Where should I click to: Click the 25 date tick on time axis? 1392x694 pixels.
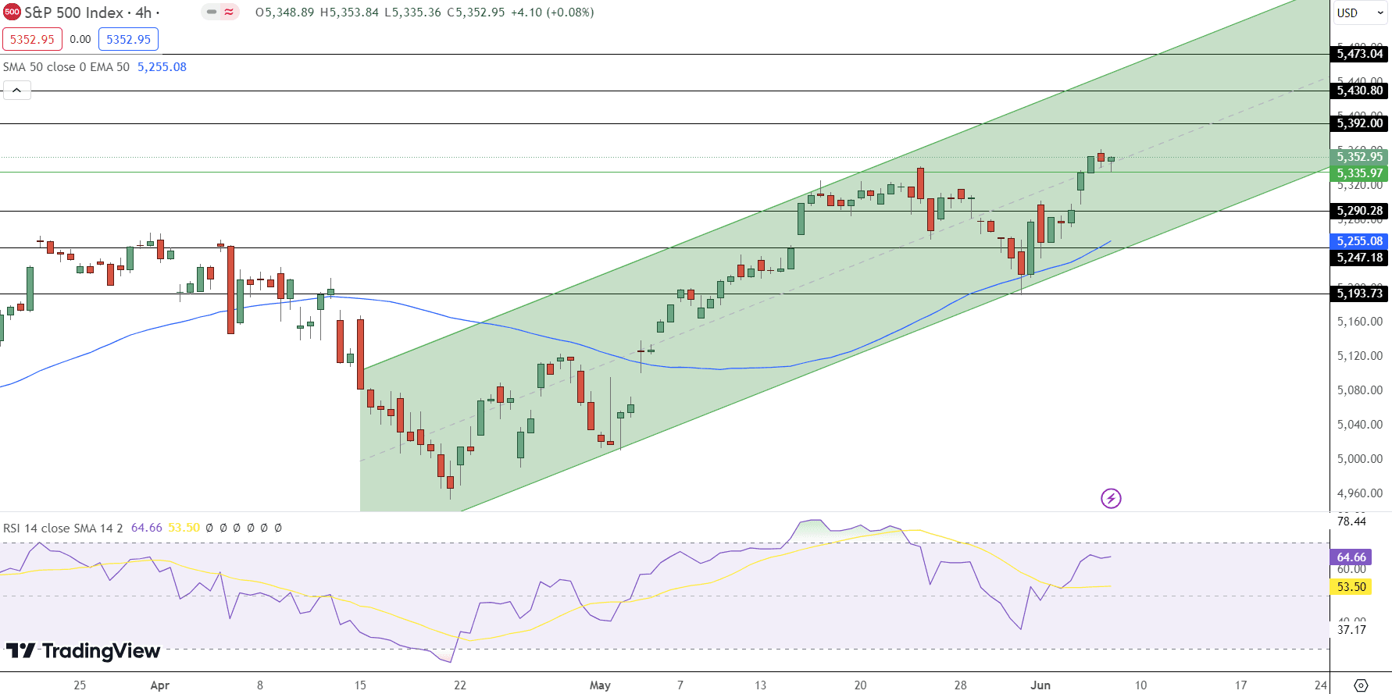[80, 685]
